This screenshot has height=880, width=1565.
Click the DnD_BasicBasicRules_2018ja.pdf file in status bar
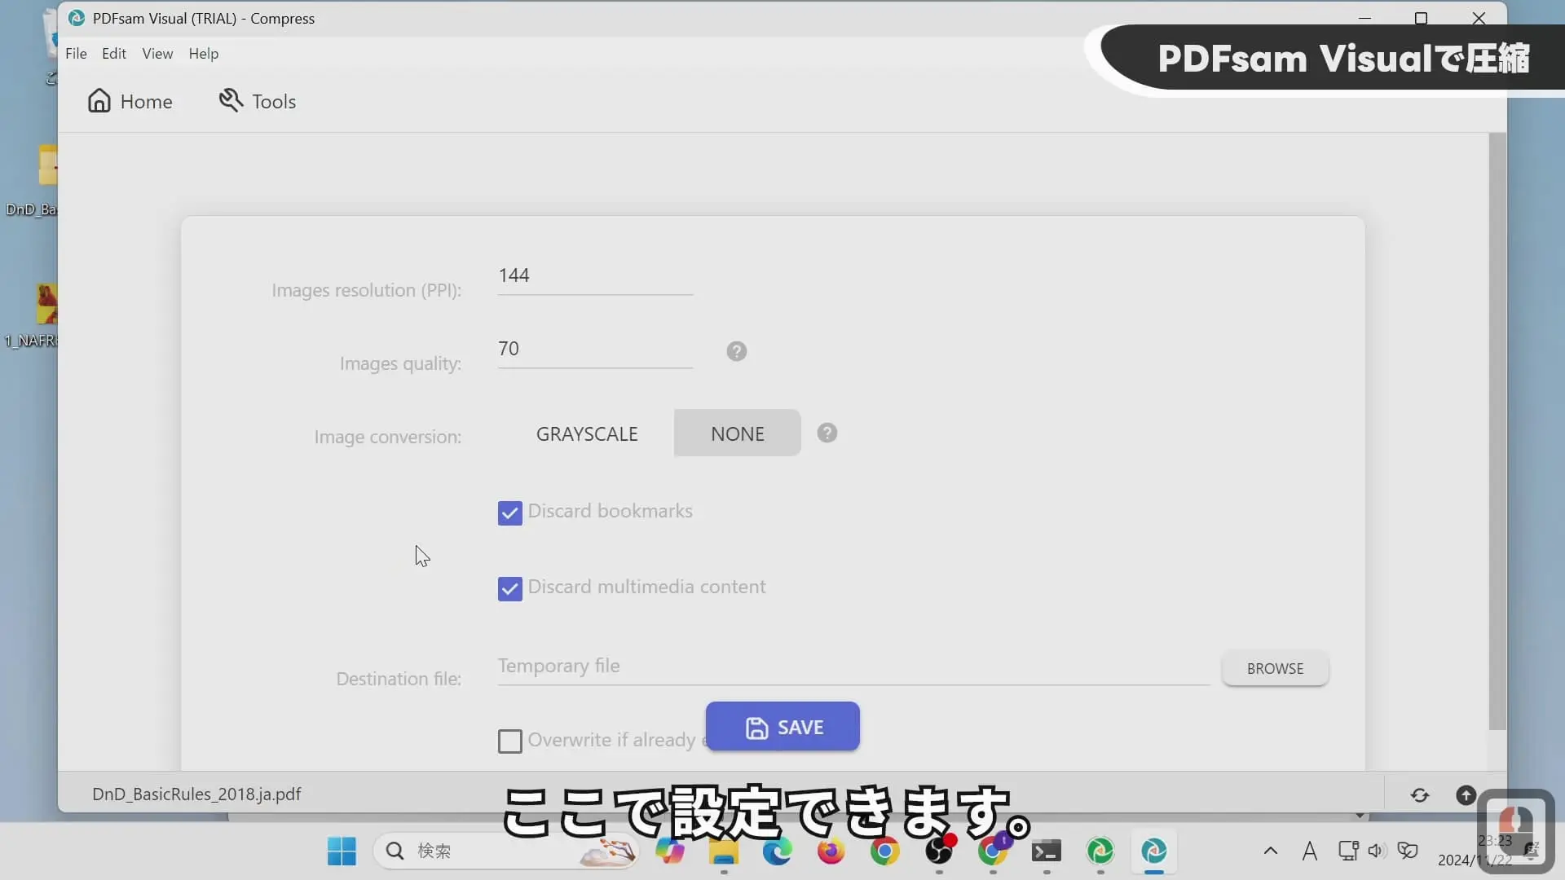point(196,793)
